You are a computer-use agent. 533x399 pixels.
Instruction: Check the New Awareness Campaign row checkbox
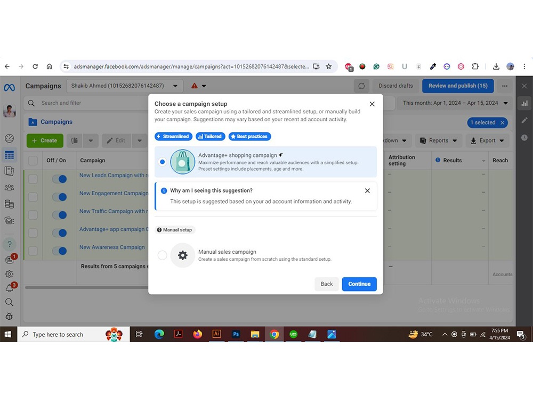[x=33, y=251]
